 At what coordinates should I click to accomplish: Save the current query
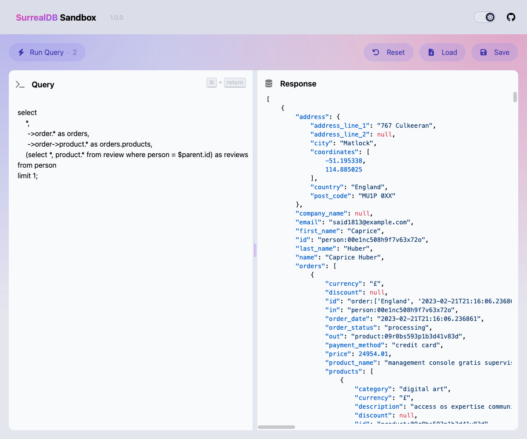(x=495, y=52)
